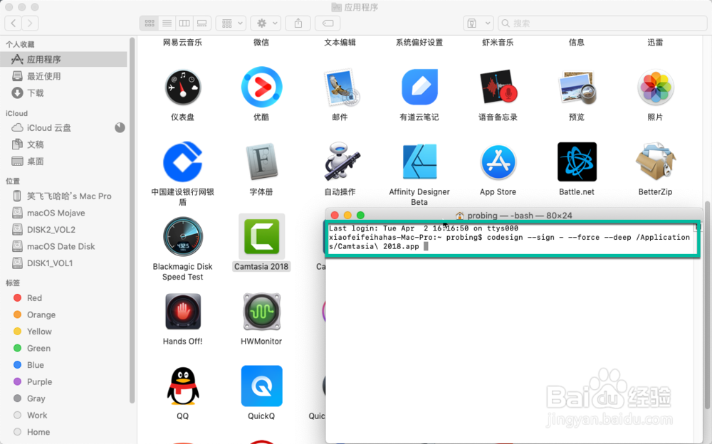Select the HWMonitor app icon
The image size is (712, 444).
pos(261,312)
